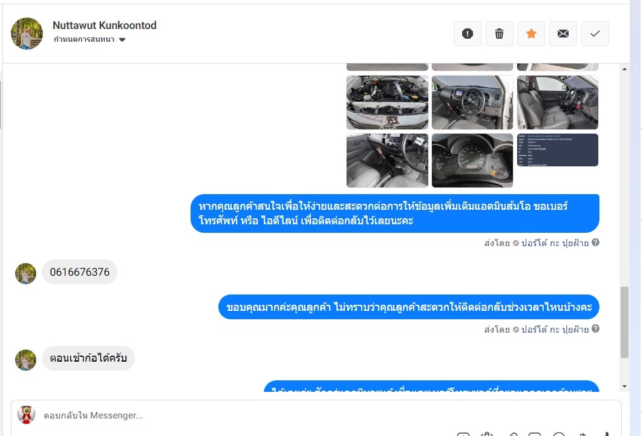643x436 pixels.
Task: Click inside the ตอบกลับใน Messenger reply field
Action: 316,415
